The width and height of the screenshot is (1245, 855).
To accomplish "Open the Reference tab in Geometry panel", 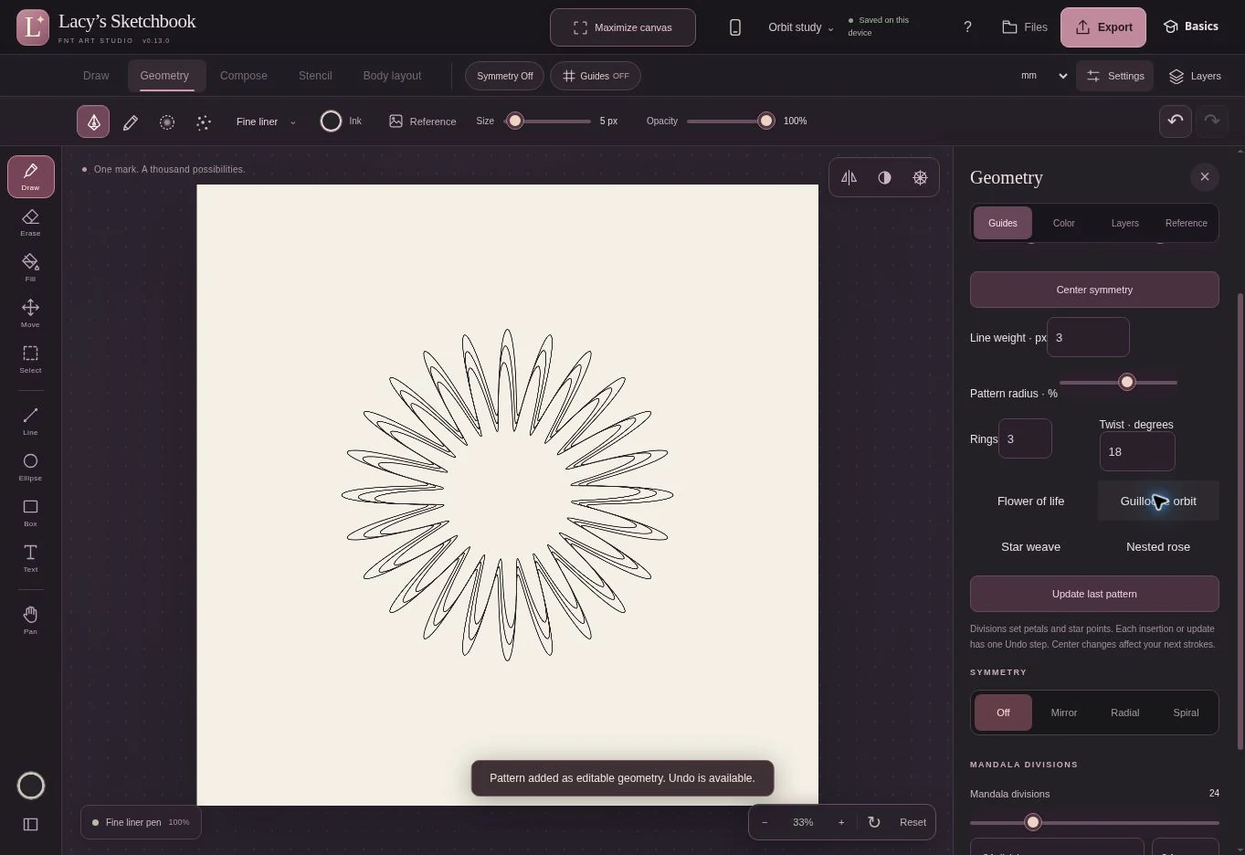I will click(1186, 223).
